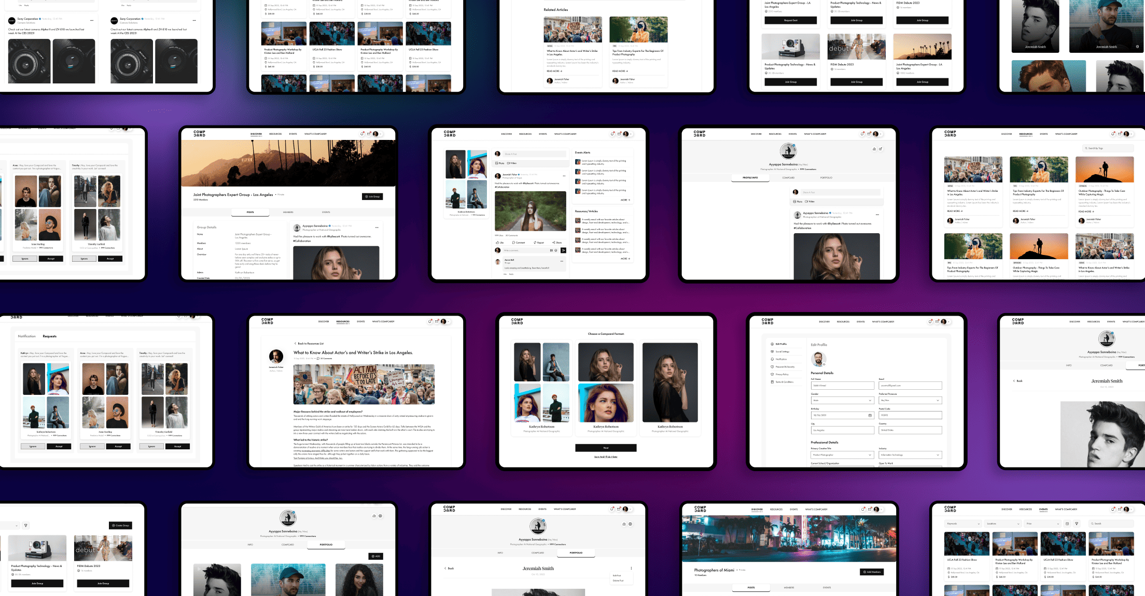Switch to the Requests tab
This screenshot has width=1145, height=596.
pyautogui.click(x=50, y=336)
